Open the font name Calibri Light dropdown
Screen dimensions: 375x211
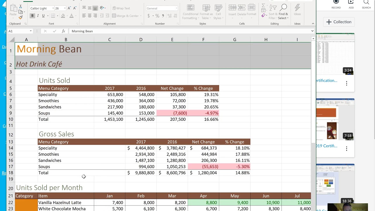click(53, 8)
